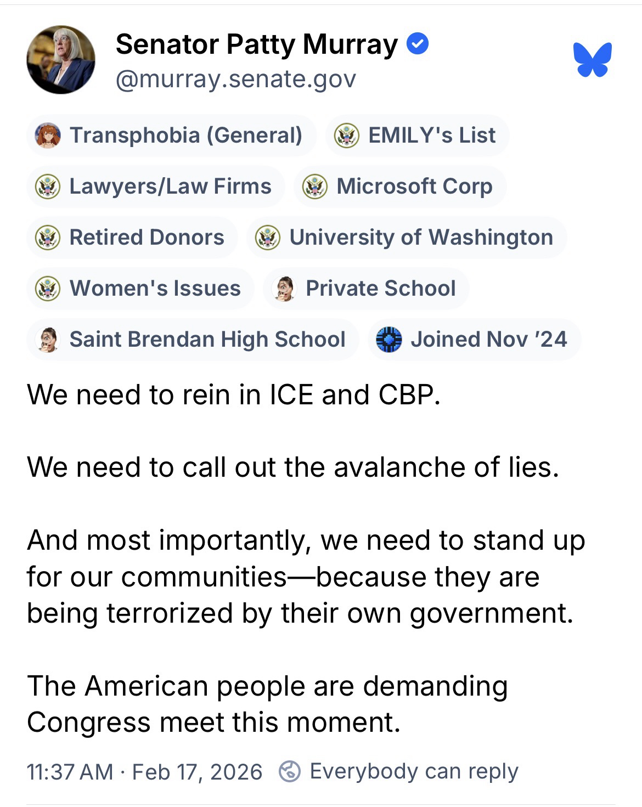Click the globe icon before Everybody can reply
642x807 pixels.
click(290, 771)
